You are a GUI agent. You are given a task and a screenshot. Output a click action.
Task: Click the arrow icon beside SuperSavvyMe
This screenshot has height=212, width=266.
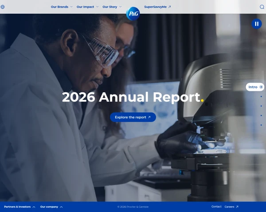click(169, 7)
